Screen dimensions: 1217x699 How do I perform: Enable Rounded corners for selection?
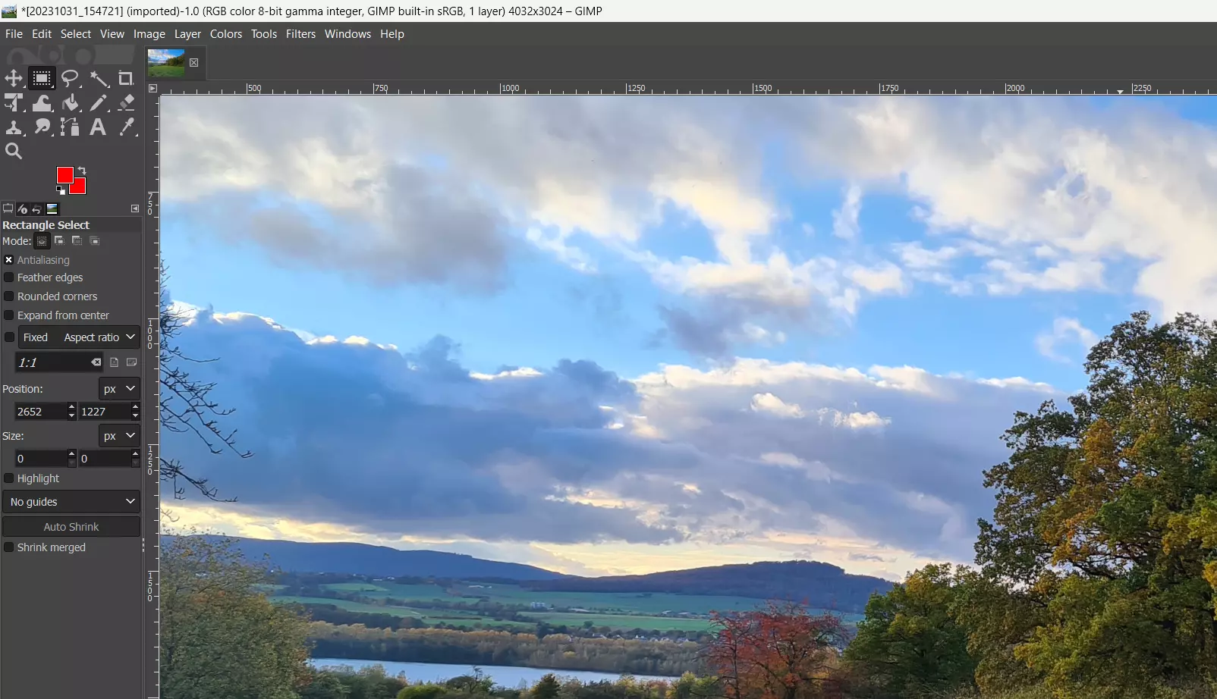[x=8, y=296]
